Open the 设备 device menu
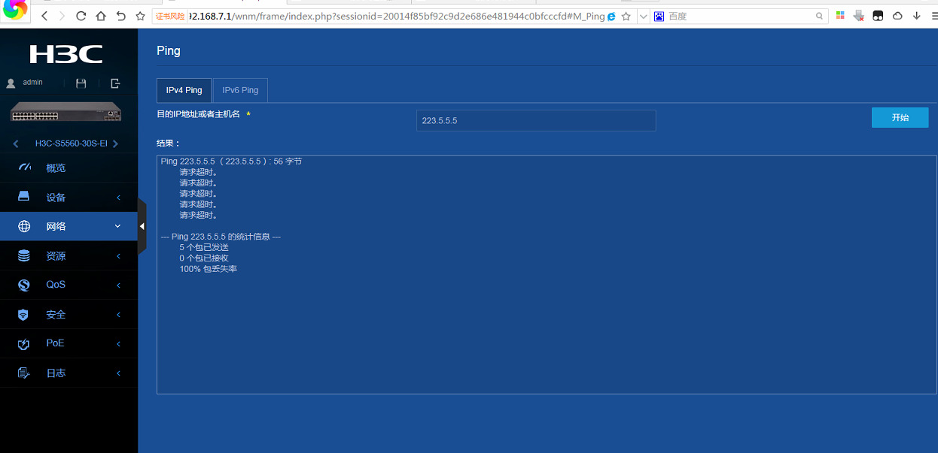The height and width of the screenshot is (453, 938). [69, 197]
